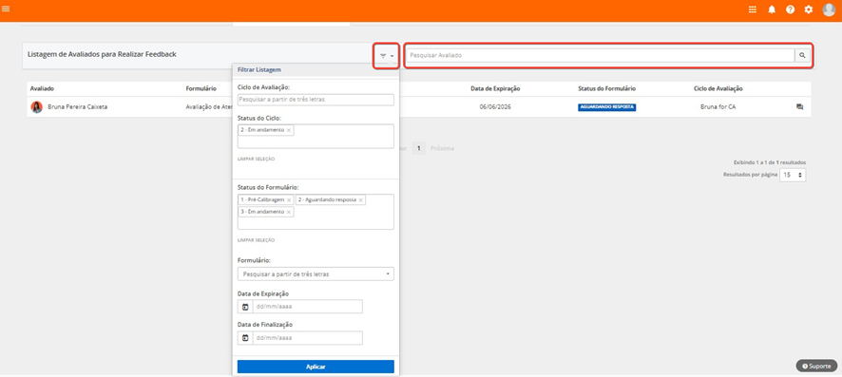Remove the '2 - Aguardando resposta' tag
The width and height of the screenshot is (842, 377).
(x=361, y=200)
